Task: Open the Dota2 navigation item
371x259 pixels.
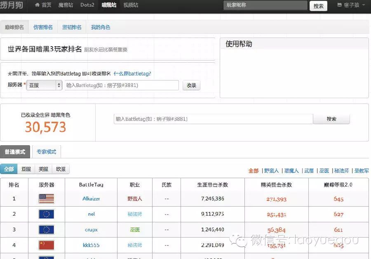Action: (x=87, y=5)
